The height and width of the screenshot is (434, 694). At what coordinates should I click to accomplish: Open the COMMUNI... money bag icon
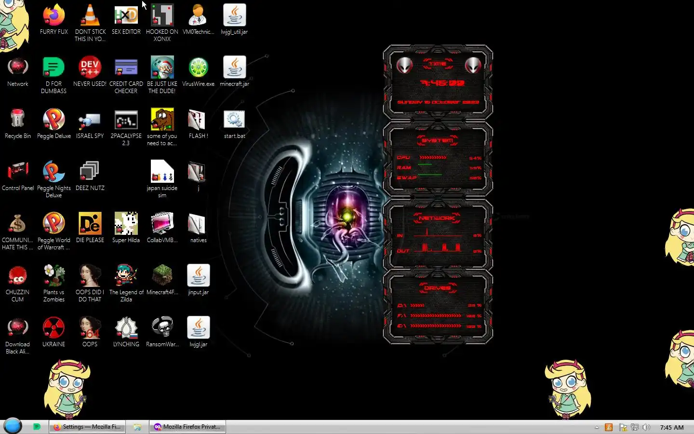point(18,224)
